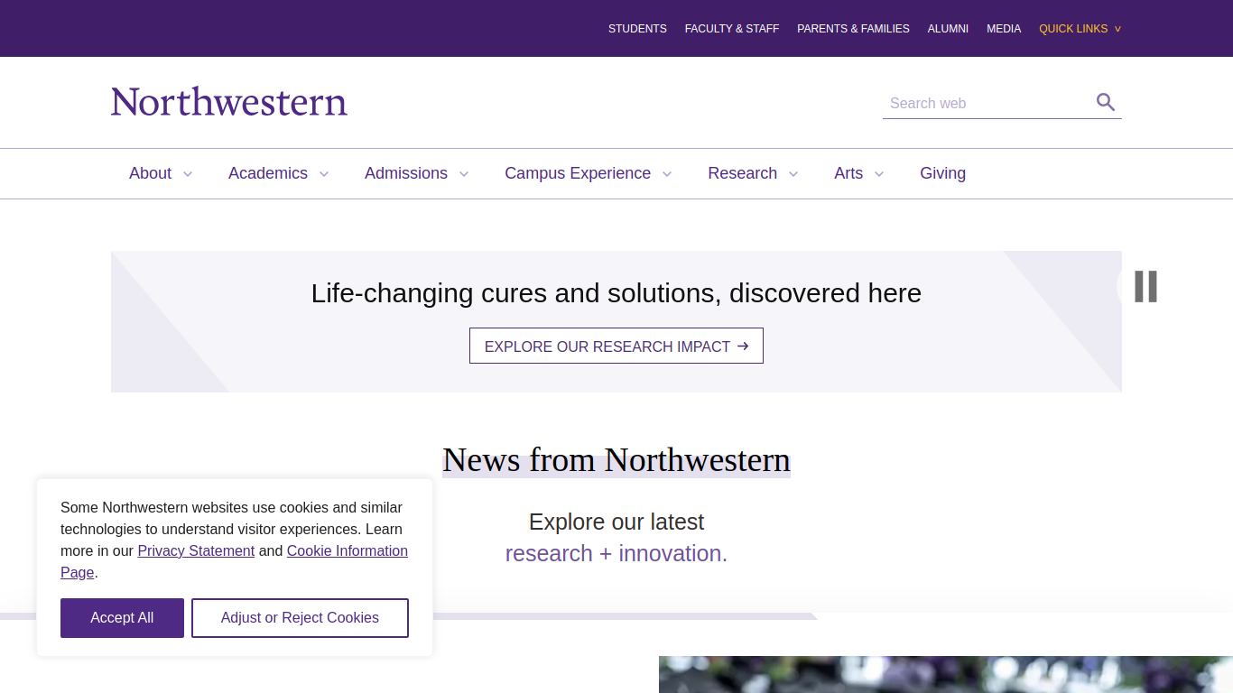Click the News from Northwestern heading

coord(616,460)
